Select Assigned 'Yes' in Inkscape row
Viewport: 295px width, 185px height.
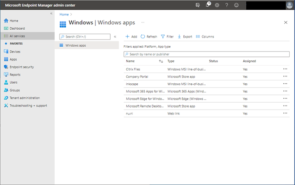(x=245, y=84)
